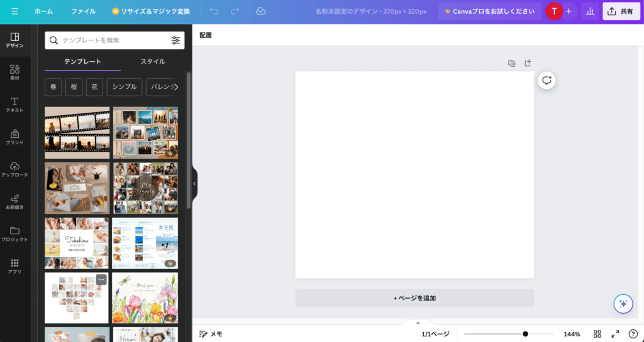Screen dimensions: 644x342
Task: Adjust the zoom slider handle
Action: point(525,334)
